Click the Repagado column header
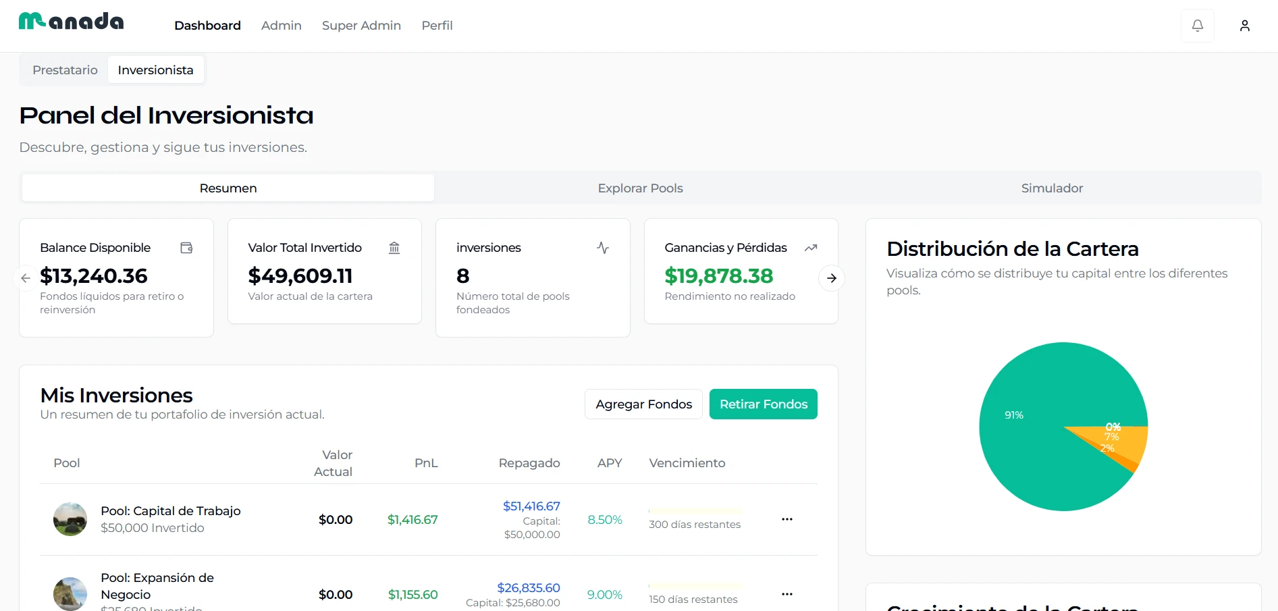 [x=529, y=463]
